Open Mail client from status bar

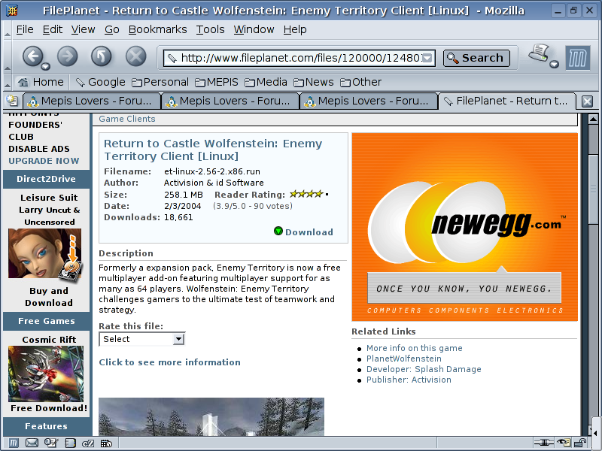(32, 443)
